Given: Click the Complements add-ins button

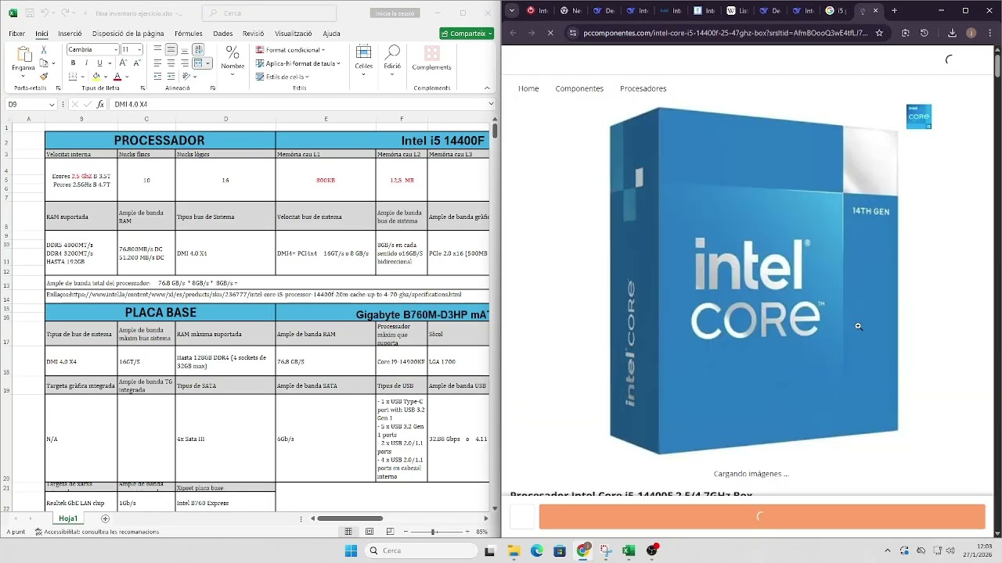Looking at the screenshot, I should coord(431,58).
